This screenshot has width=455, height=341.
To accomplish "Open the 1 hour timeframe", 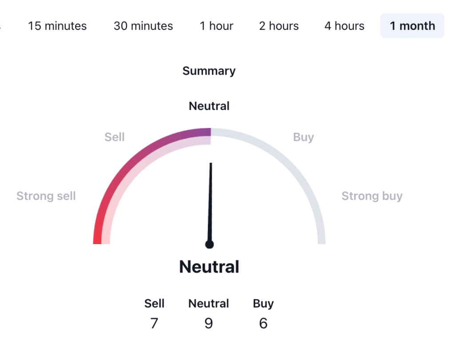I will [216, 26].
